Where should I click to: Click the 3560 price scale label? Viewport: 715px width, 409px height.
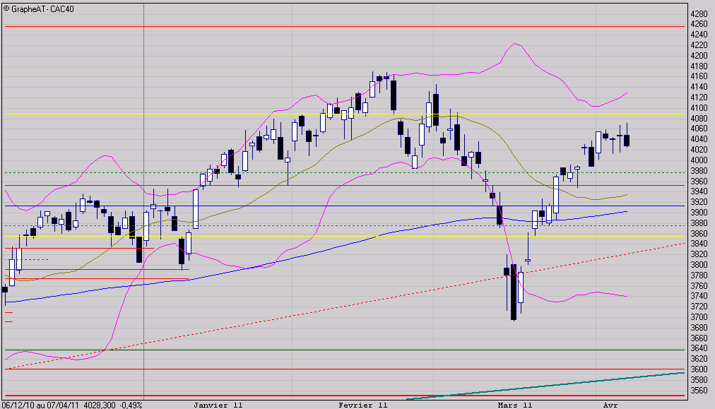(x=699, y=390)
